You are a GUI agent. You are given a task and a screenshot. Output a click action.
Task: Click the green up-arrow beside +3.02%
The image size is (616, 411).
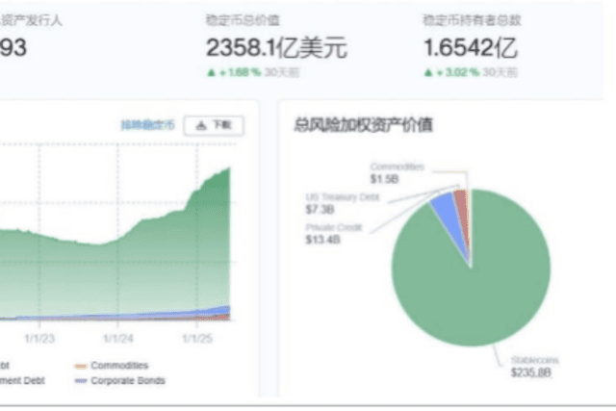428,73
